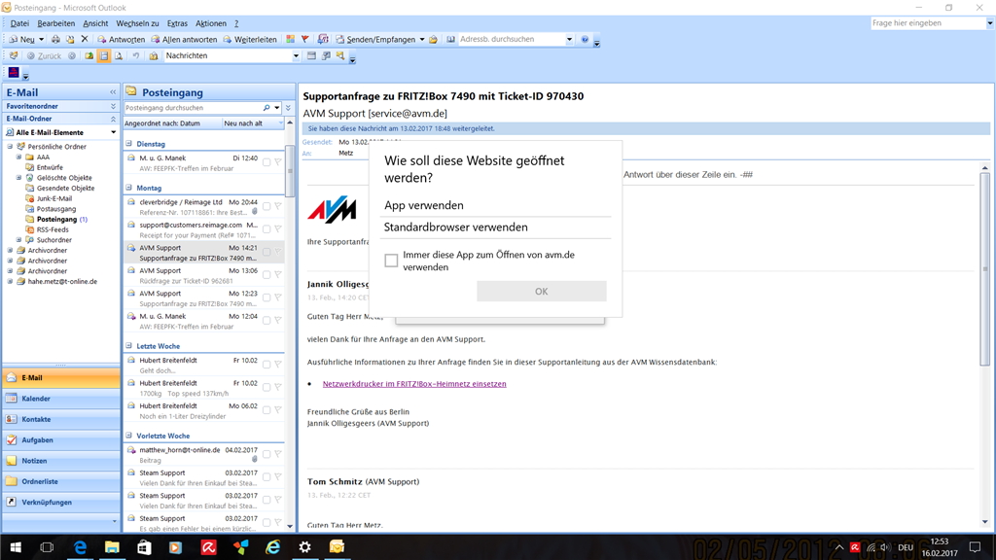Viewport: 996px width, 560px height.
Task: Expand the Favoritenordner section
Action: click(113, 106)
